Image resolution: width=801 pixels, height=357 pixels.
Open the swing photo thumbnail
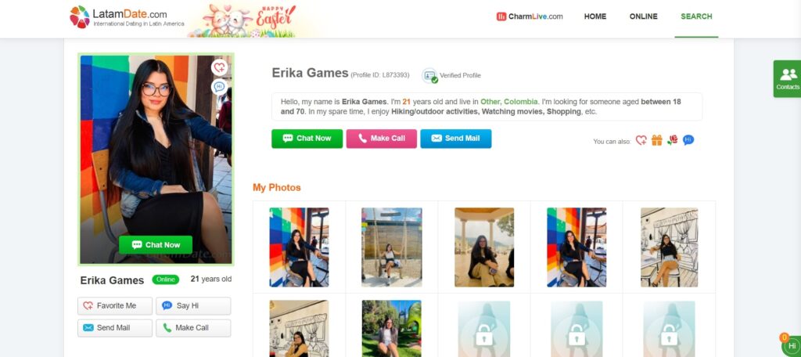click(x=392, y=247)
